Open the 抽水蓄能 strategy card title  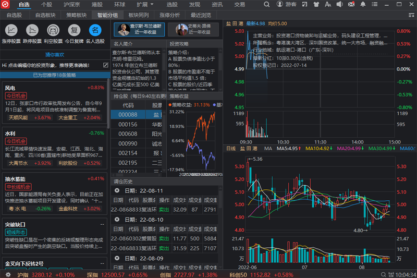[15, 179]
